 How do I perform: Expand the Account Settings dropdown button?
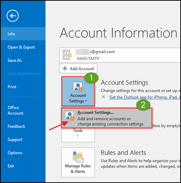(78, 91)
